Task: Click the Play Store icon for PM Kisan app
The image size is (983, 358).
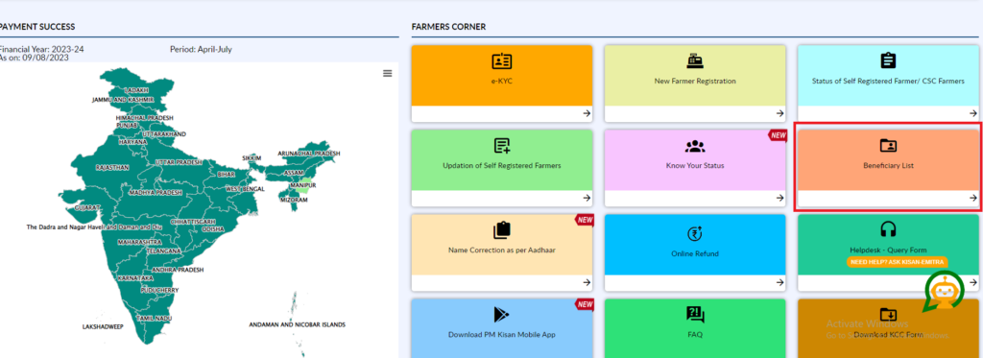Action: pos(501,315)
